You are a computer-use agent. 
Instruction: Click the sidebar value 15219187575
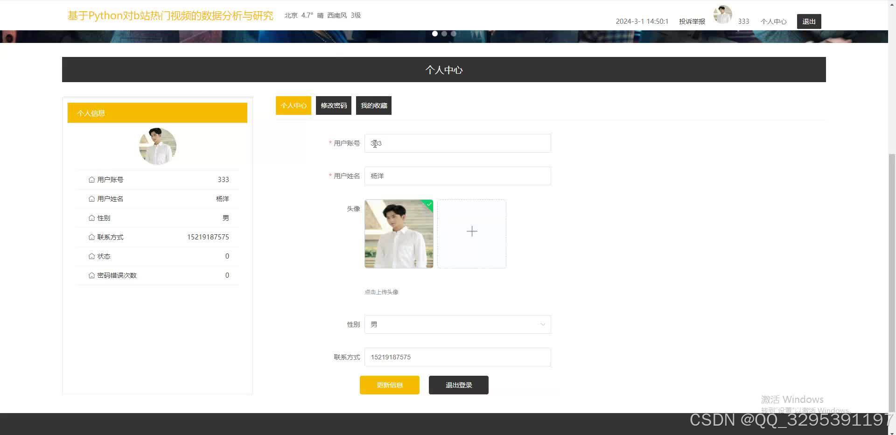pos(208,237)
